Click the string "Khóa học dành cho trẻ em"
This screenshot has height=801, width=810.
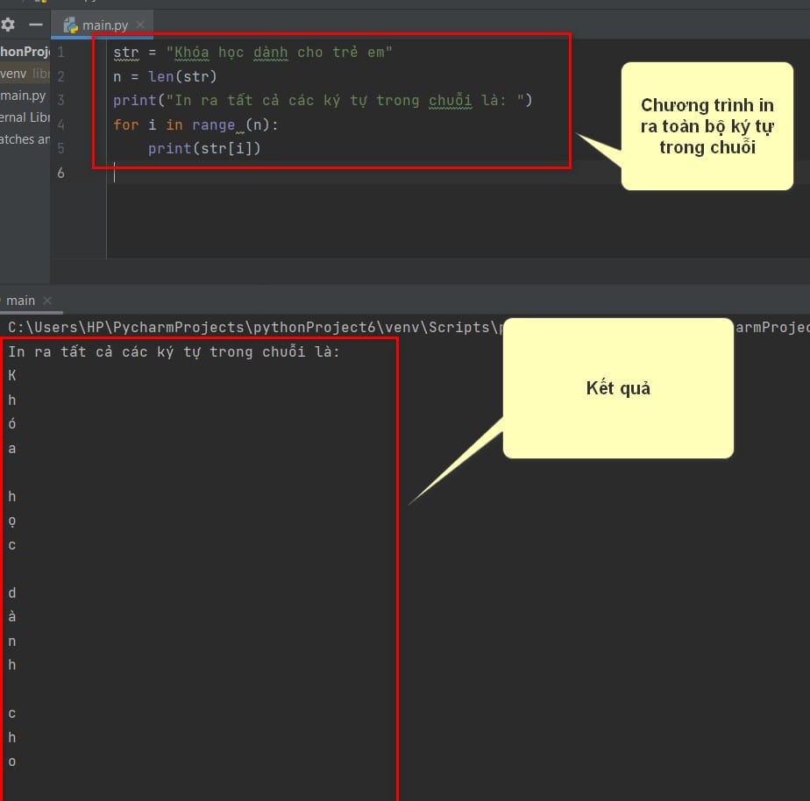pyautogui.click(x=279, y=53)
